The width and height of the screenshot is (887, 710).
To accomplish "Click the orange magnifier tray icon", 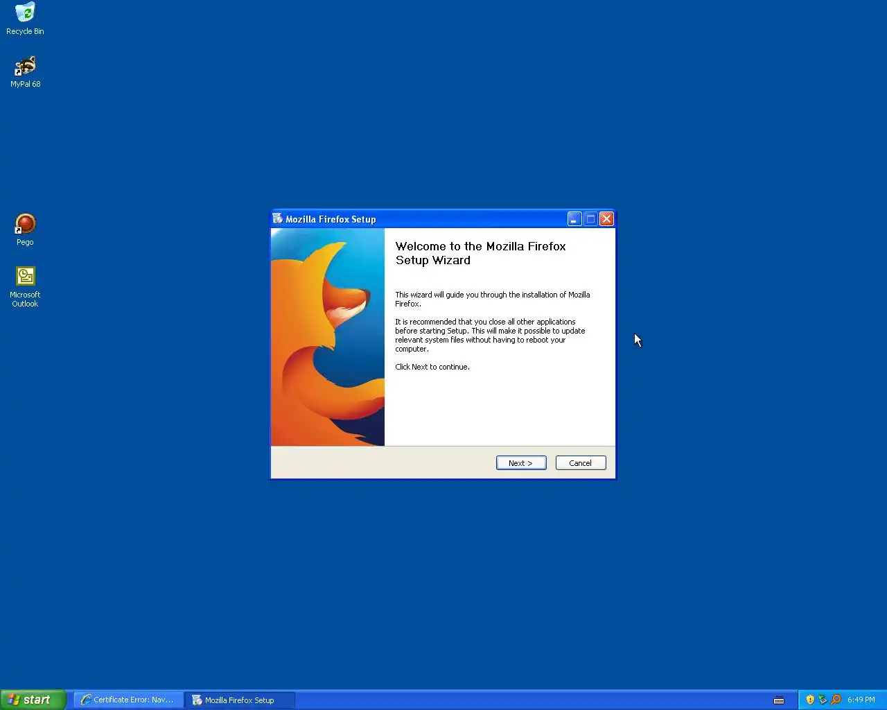I will coord(836,700).
